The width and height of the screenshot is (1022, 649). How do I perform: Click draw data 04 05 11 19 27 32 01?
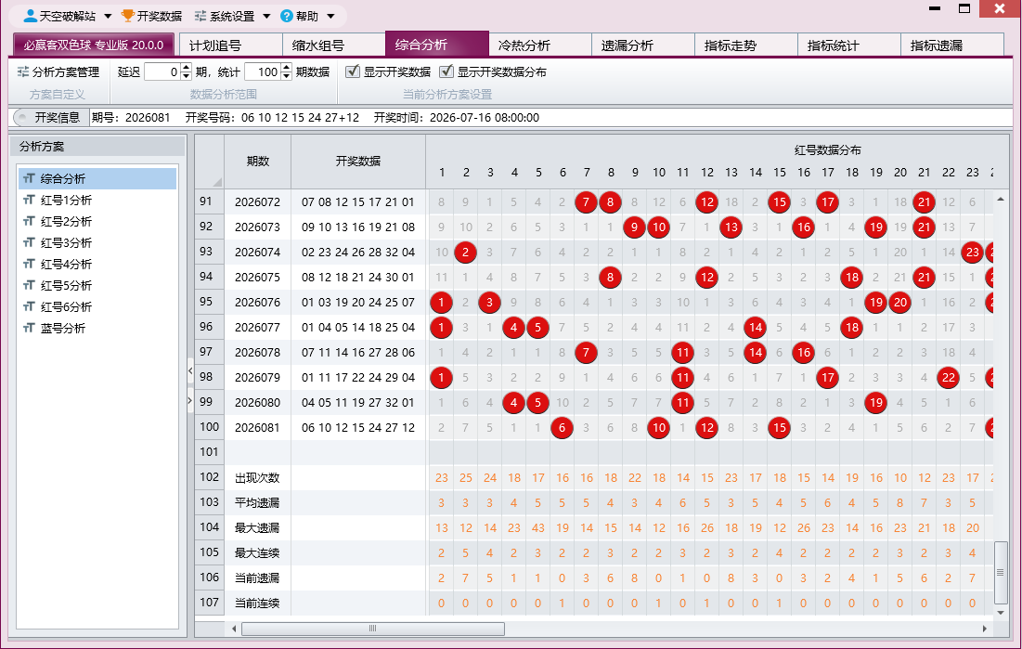357,402
